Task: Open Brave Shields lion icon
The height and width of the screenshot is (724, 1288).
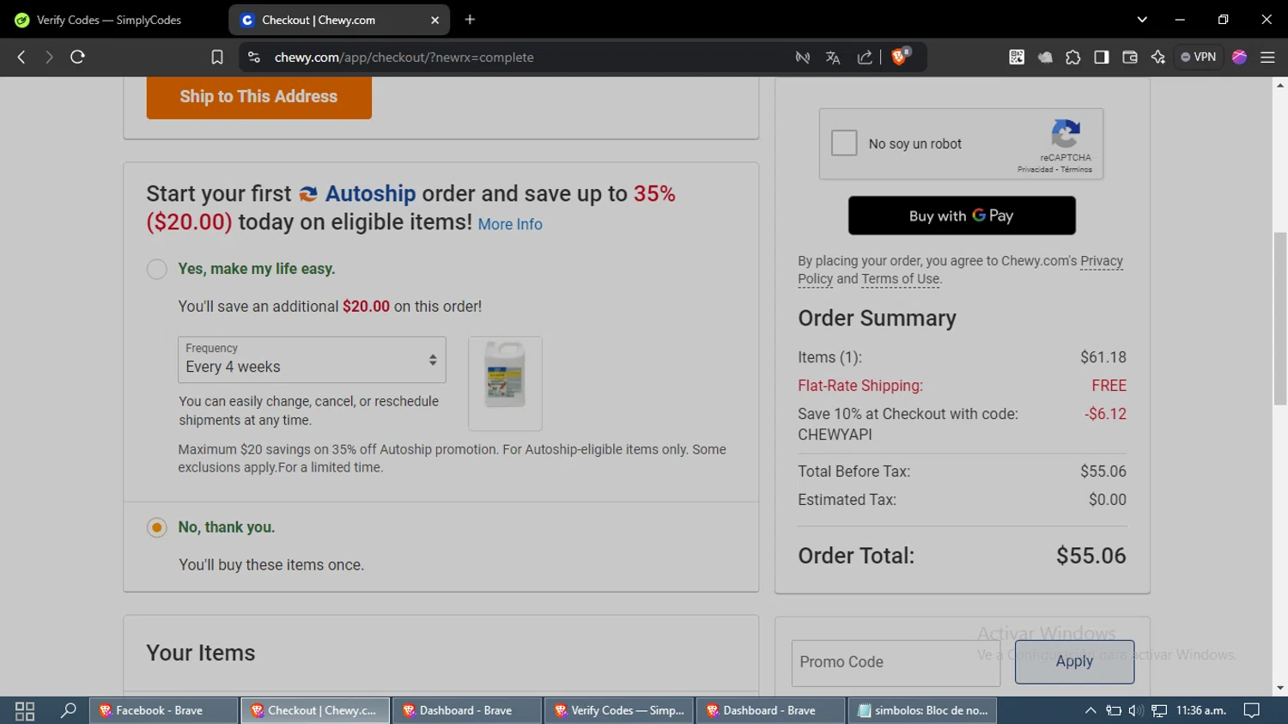Action: coord(900,57)
